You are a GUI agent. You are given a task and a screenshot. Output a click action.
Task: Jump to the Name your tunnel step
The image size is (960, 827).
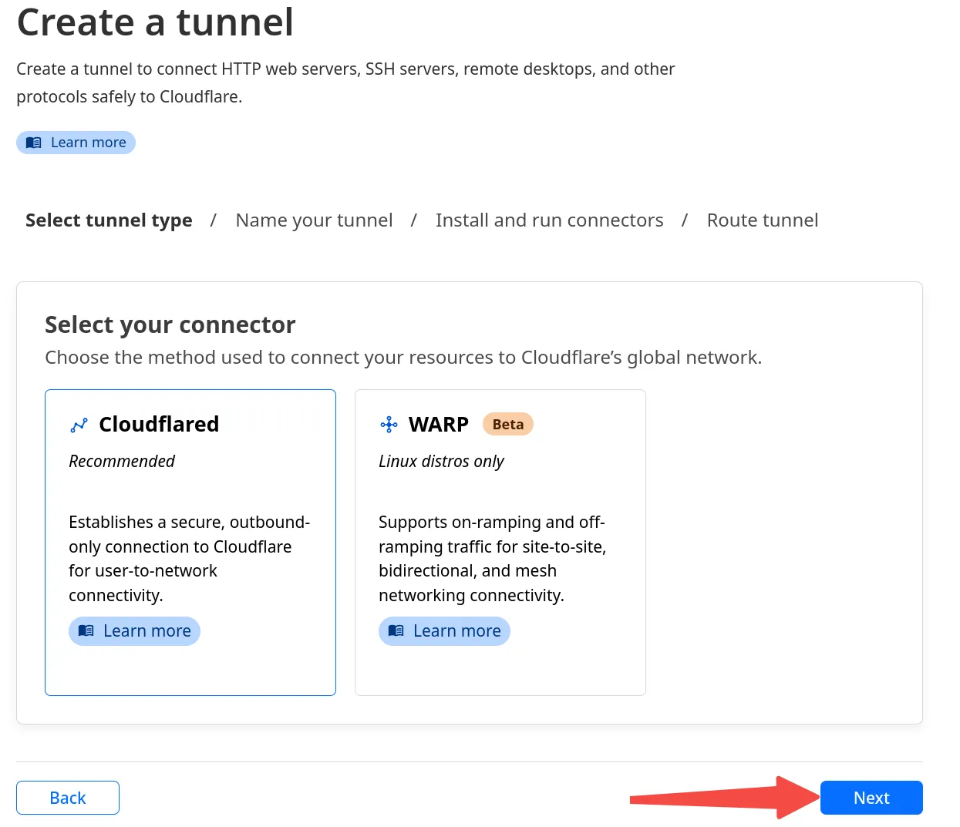(x=314, y=220)
